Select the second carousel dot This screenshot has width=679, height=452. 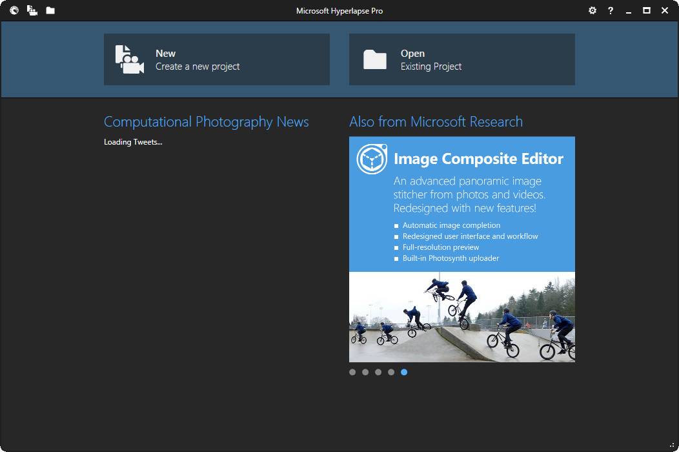pyautogui.click(x=365, y=373)
